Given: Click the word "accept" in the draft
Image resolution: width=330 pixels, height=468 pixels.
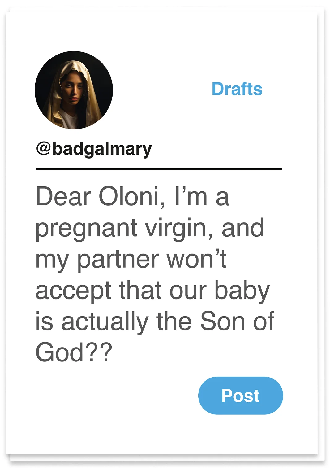Looking at the screenshot, I should (73, 291).
